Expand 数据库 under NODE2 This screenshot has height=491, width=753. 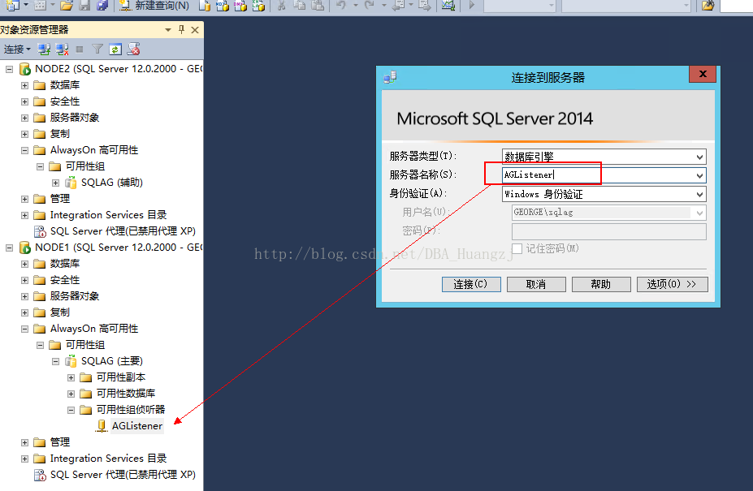pyautogui.click(x=24, y=85)
